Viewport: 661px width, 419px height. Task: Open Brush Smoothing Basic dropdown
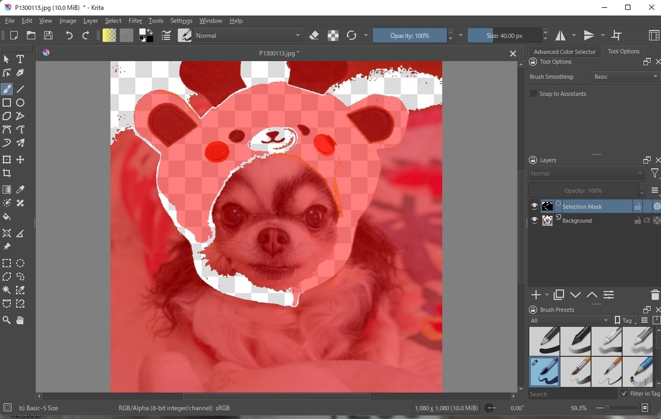pos(626,77)
